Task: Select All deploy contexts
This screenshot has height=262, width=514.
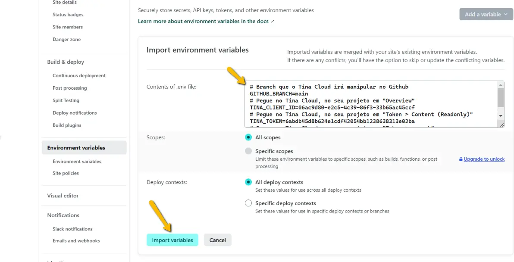Action: pyautogui.click(x=248, y=182)
